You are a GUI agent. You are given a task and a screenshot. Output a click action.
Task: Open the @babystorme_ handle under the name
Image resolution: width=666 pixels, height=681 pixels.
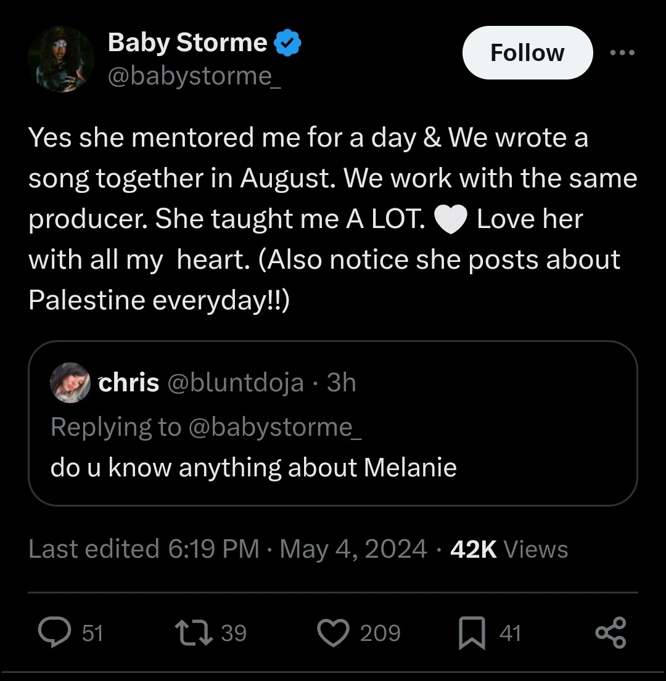click(x=194, y=76)
